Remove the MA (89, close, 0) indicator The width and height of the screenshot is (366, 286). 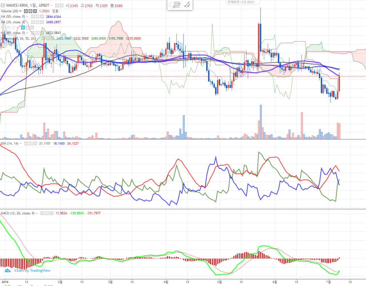[42, 33]
